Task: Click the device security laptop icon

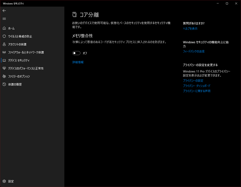Action: [4, 60]
